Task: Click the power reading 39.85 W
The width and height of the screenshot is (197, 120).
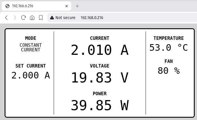Action: [100, 105]
